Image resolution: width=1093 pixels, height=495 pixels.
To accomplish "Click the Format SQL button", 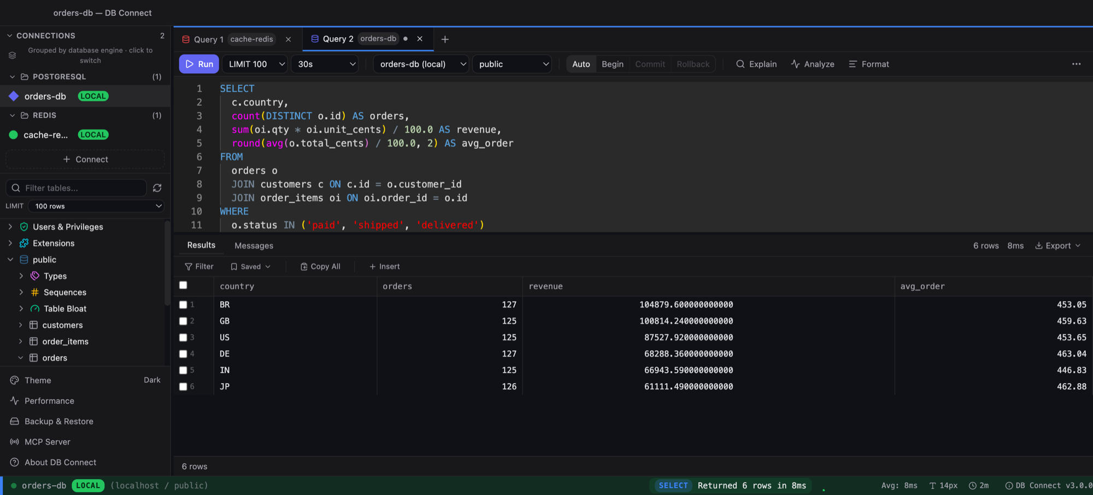I will pos(869,64).
